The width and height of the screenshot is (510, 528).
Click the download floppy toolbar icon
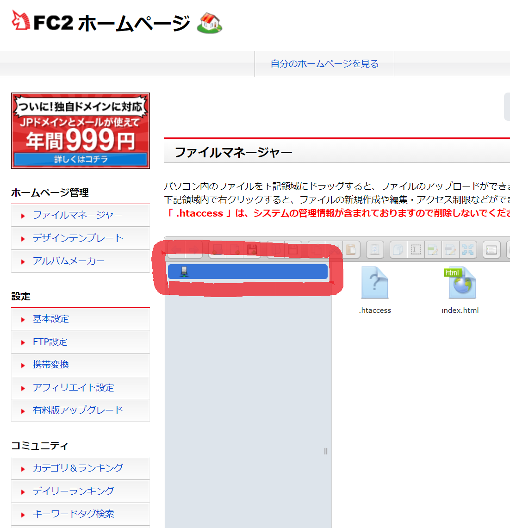pos(293,250)
